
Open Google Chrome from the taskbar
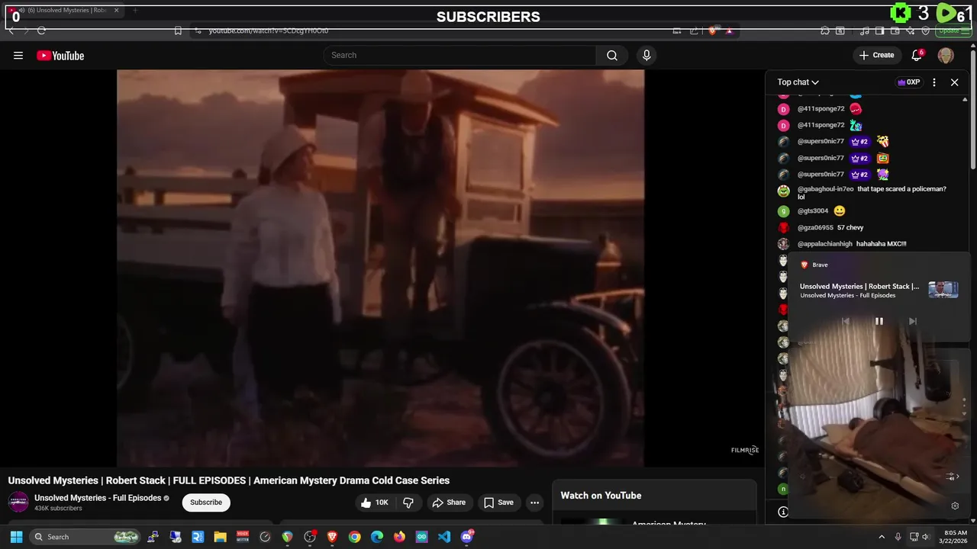coord(354,537)
